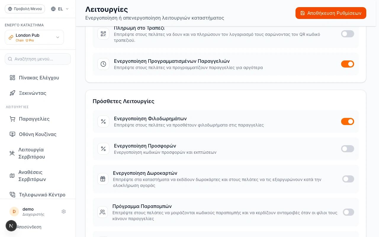Click the round N logo badge
Viewport: 379px width, 237px height.
11,226
